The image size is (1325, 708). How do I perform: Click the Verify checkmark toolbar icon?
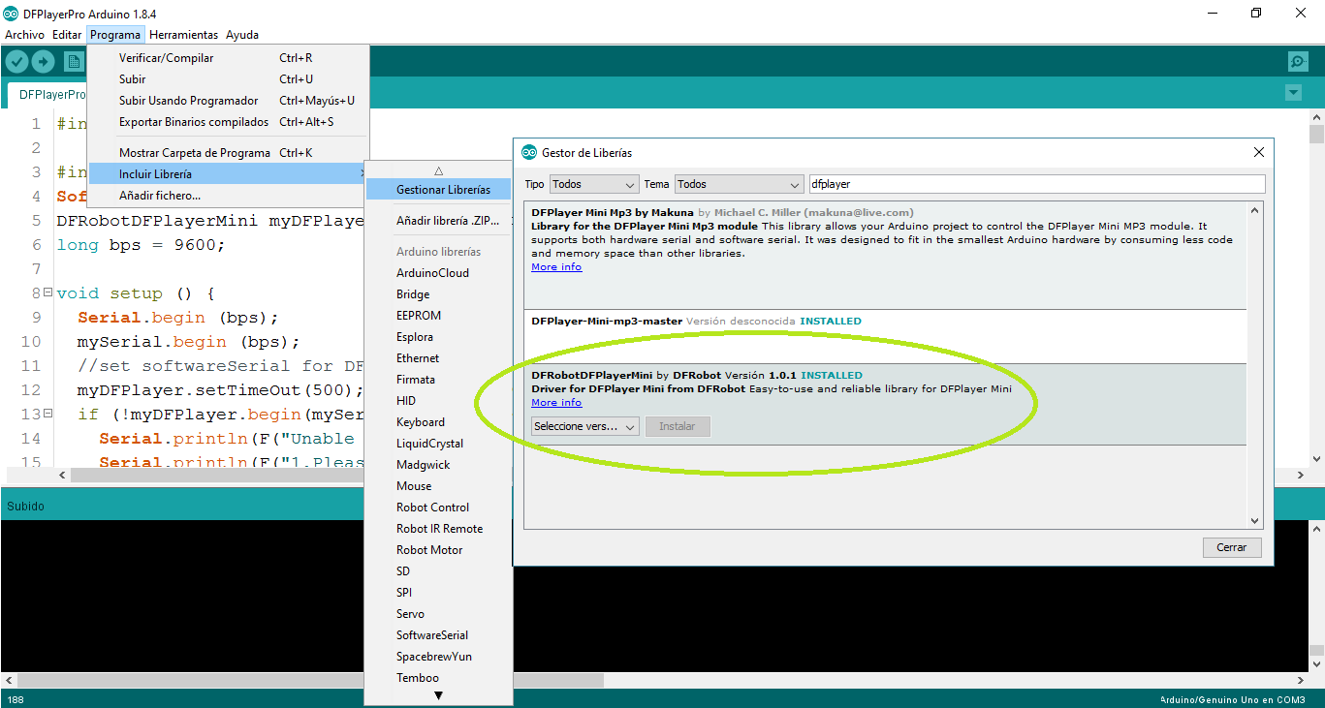coord(16,62)
